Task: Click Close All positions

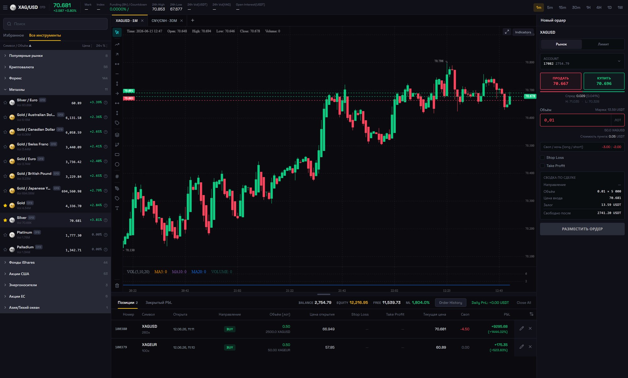Action: tap(524, 303)
